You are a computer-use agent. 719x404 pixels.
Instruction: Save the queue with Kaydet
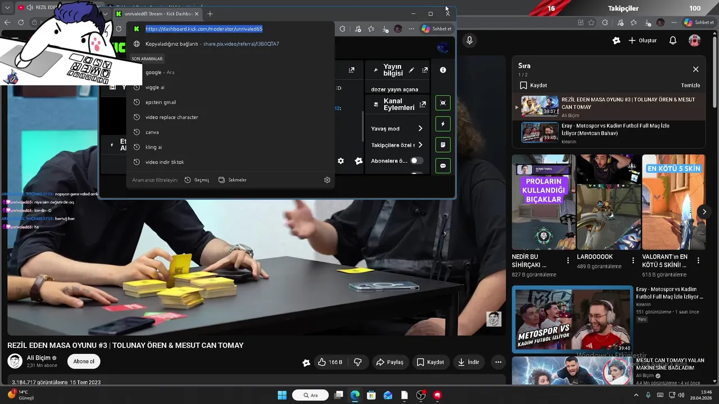point(533,85)
